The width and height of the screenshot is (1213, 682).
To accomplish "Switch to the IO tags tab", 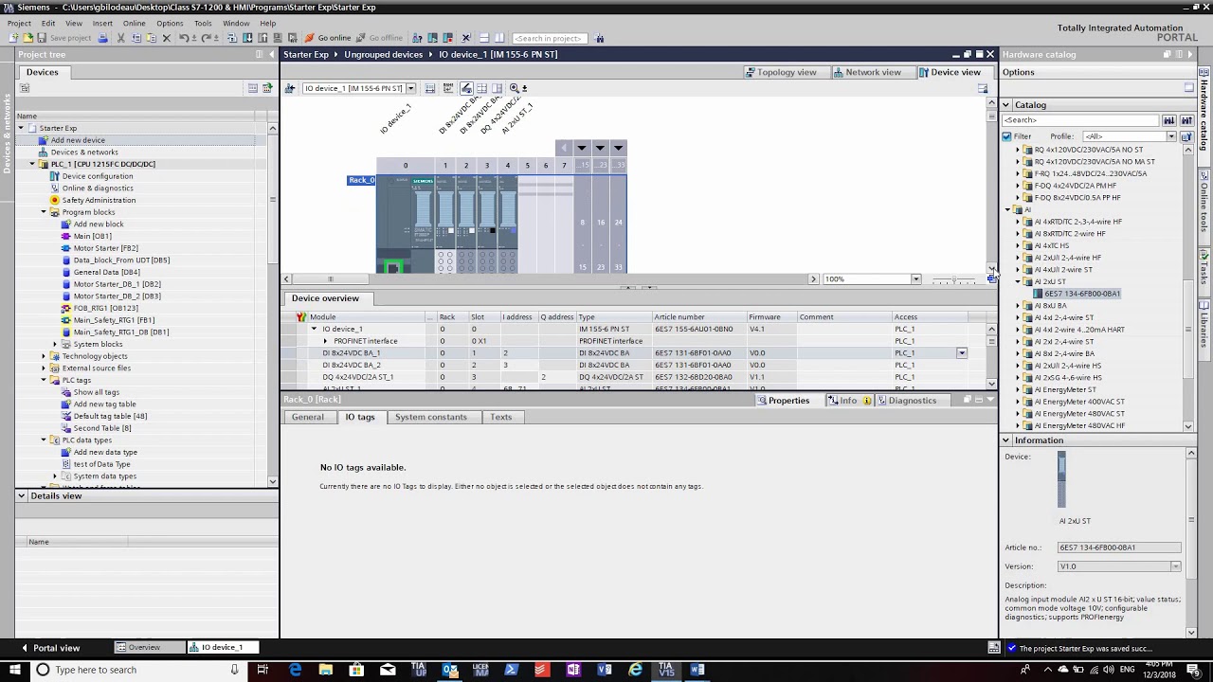I will coord(359,417).
